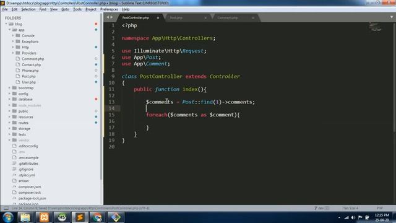
Task: Open Comment.php in sidebar
Action: coord(33,59)
